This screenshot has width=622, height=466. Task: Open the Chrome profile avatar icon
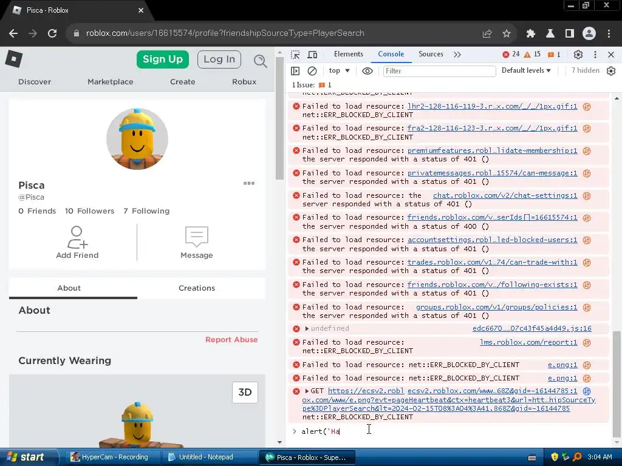click(589, 34)
